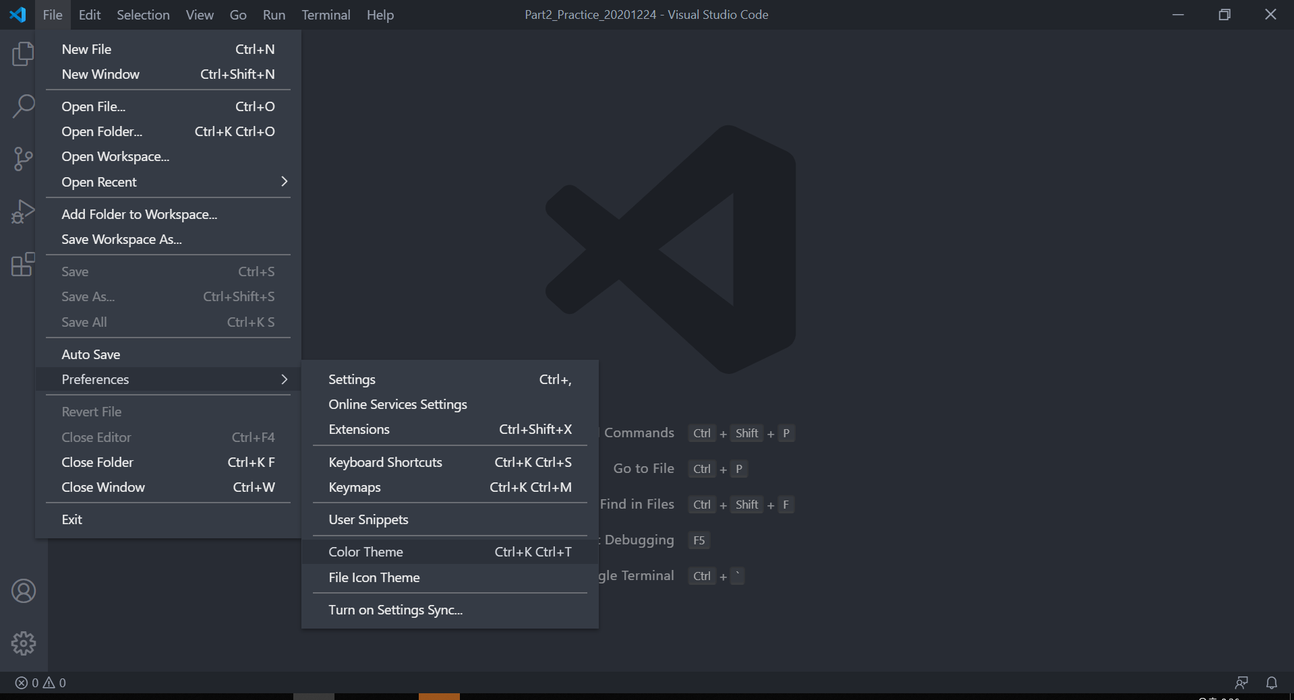Open the Run and Debug icon

pyautogui.click(x=23, y=211)
